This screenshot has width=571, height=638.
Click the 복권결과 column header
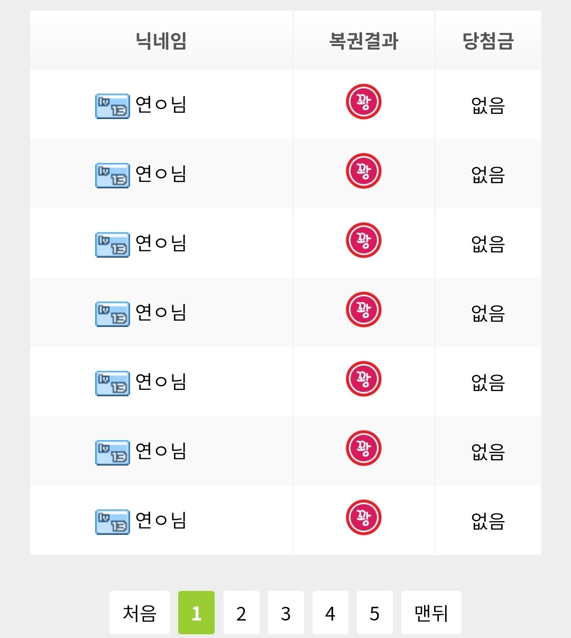click(364, 41)
